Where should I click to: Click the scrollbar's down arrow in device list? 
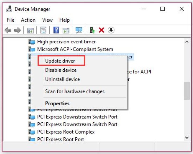[x=187, y=138]
